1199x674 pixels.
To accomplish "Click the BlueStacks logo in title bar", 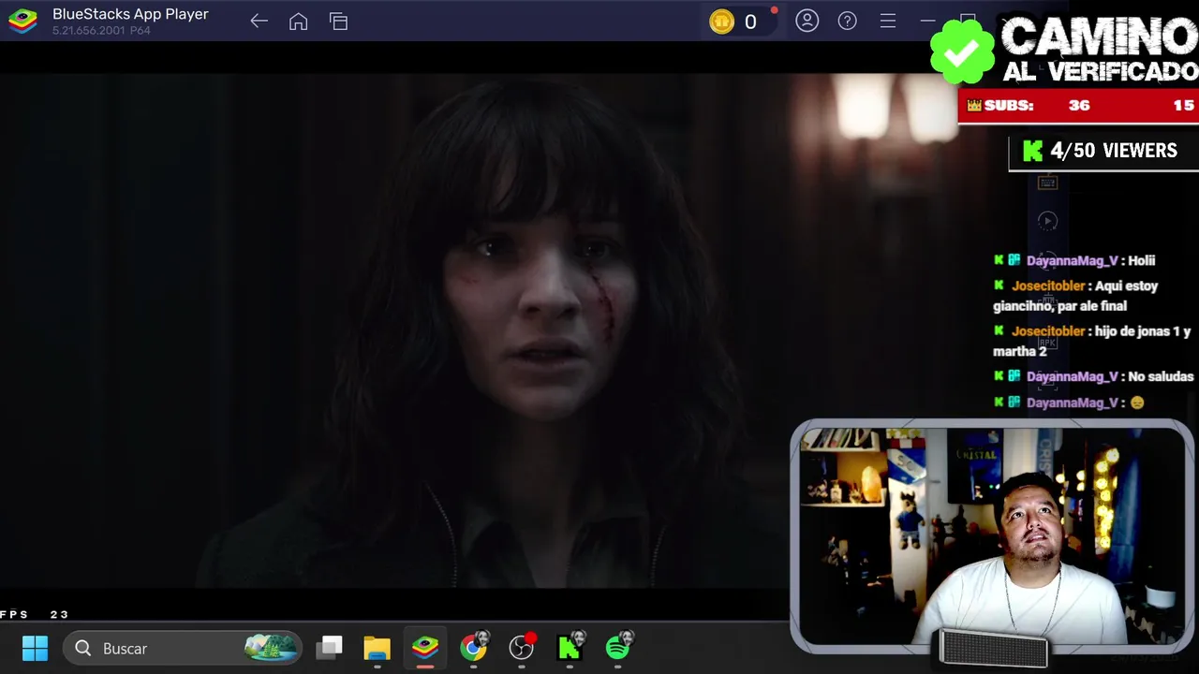I will pos(22,22).
